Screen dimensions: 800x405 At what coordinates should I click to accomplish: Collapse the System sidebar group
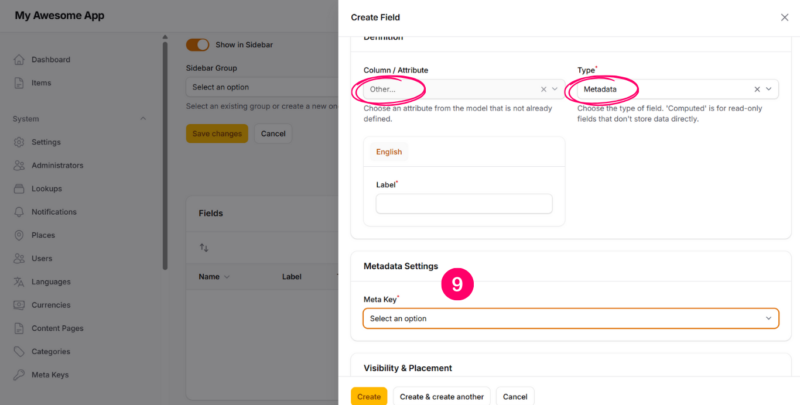(x=143, y=119)
